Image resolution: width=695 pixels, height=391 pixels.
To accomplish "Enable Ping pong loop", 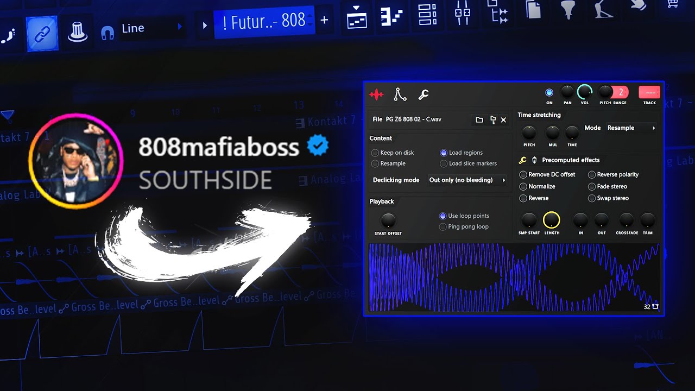I will 464,226.
